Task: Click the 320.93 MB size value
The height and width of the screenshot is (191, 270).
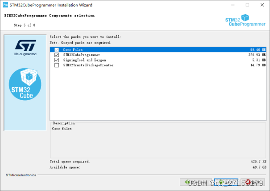Action: pos(257,55)
